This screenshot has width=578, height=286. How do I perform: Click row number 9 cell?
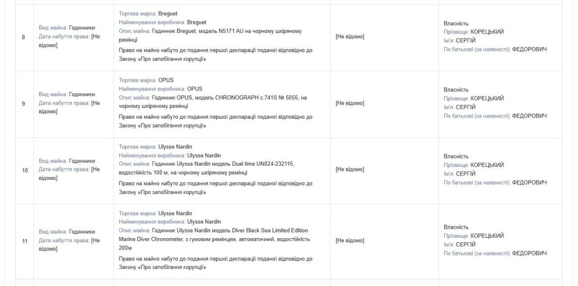point(23,103)
